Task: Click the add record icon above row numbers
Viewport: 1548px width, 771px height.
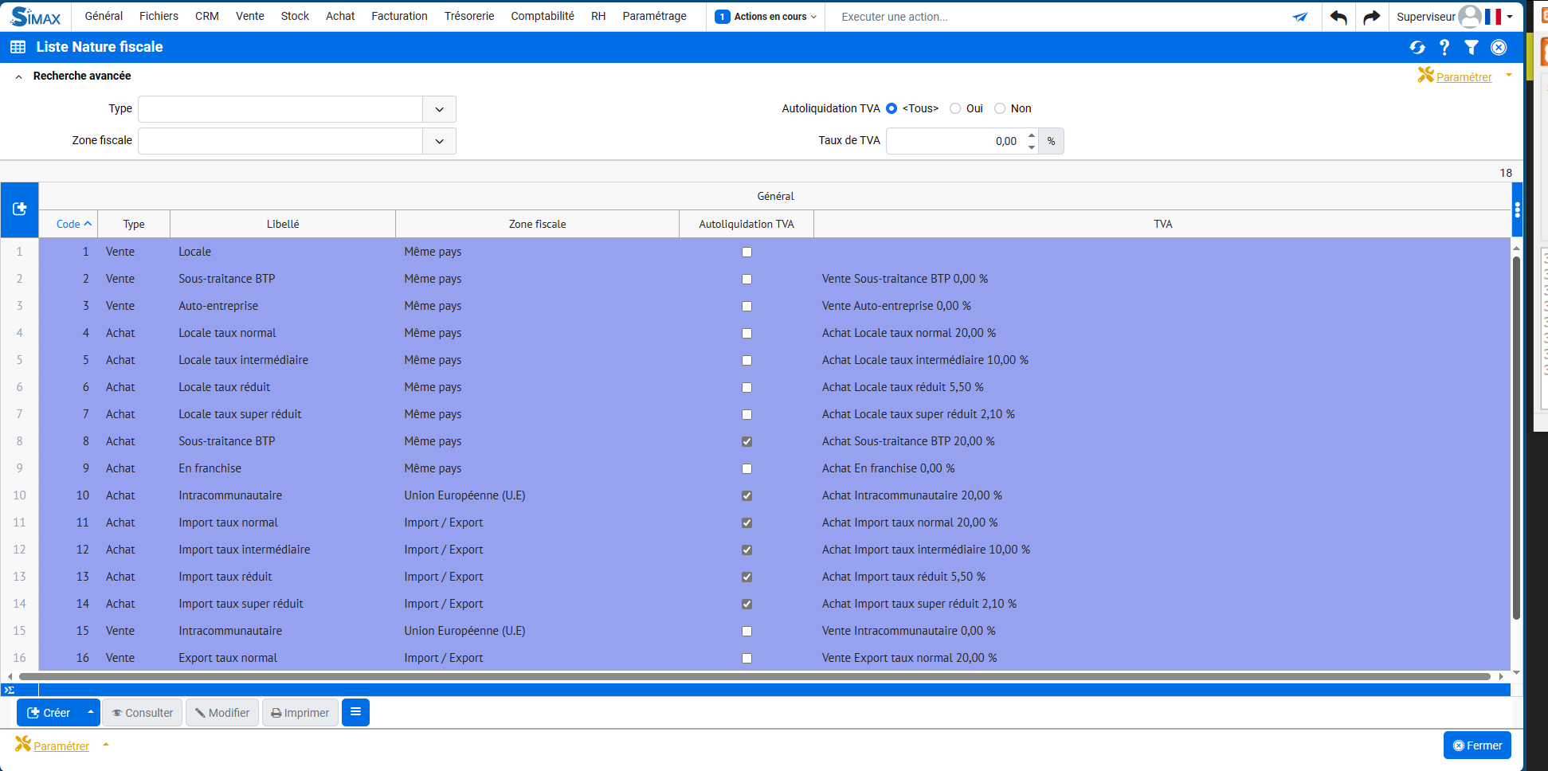Action: click(20, 209)
